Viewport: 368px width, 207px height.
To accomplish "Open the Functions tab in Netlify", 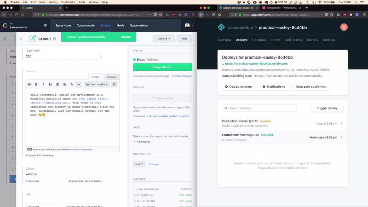I will (x=259, y=40).
